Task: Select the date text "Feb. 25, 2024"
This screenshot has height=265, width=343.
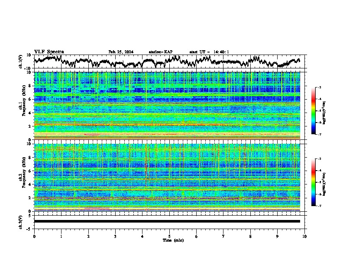Action: pos(121,52)
